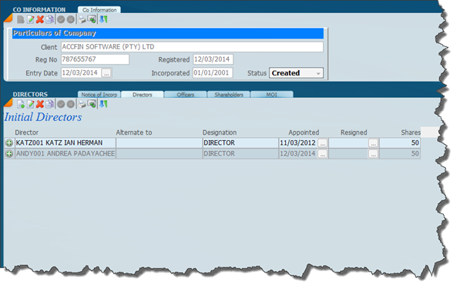The image size is (460, 288).
Task: Add new director with Directors toolbar new icon
Action: click(21, 104)
